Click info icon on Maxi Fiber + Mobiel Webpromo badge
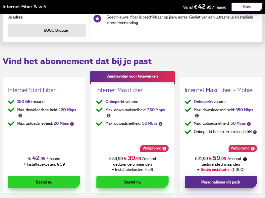Image resolution: width=265 pixels, height=198 pixels. pyautogui.click(x=253, y=148)
